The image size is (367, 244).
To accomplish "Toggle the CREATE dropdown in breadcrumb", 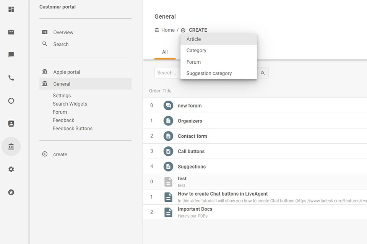I will 197,30.
